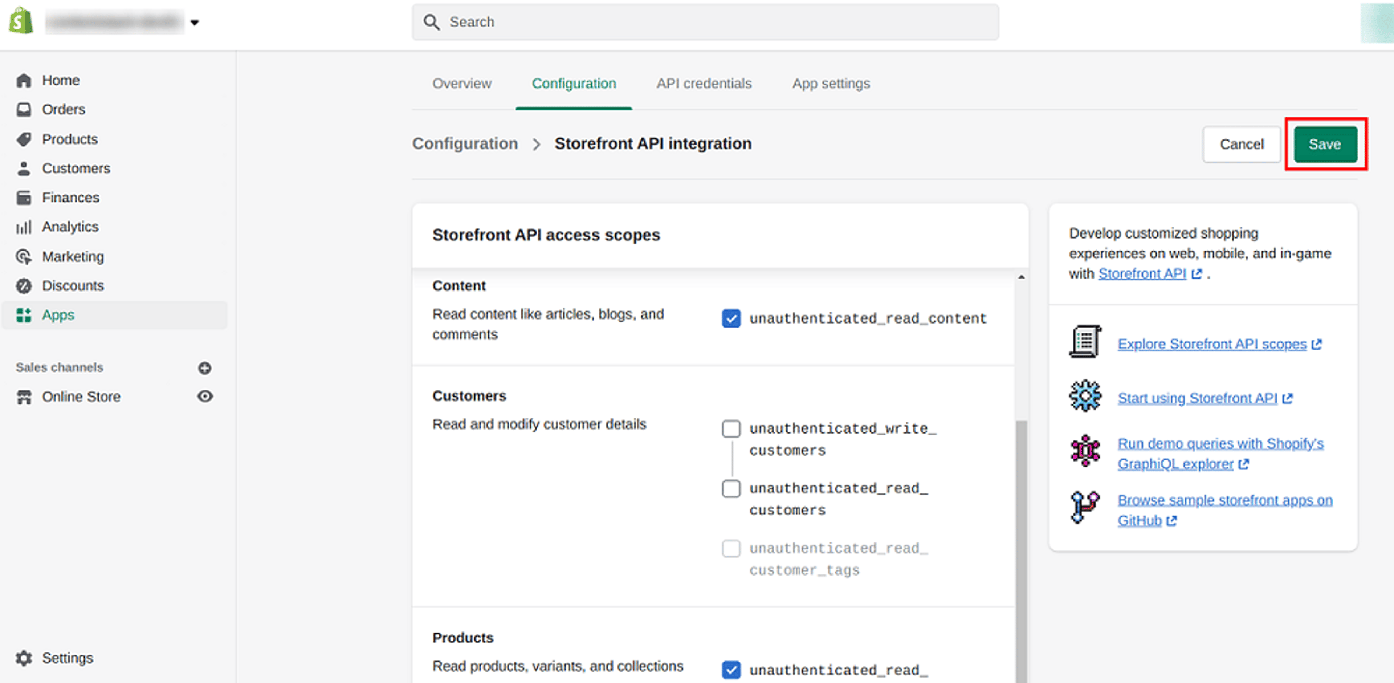
Task: Click the Finances icon in sidebar
Action: pos(24,198)
